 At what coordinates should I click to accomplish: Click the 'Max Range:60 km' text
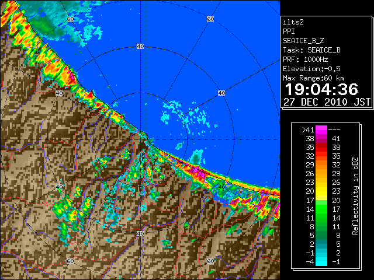click(313, 78)
